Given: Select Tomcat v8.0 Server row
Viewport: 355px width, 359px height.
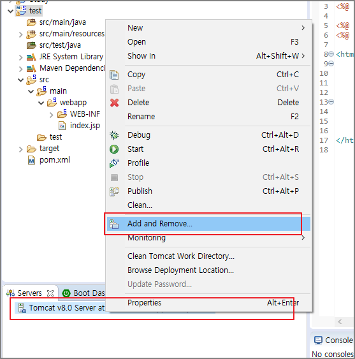Looking at the screenshot, I should coord(60,308).
